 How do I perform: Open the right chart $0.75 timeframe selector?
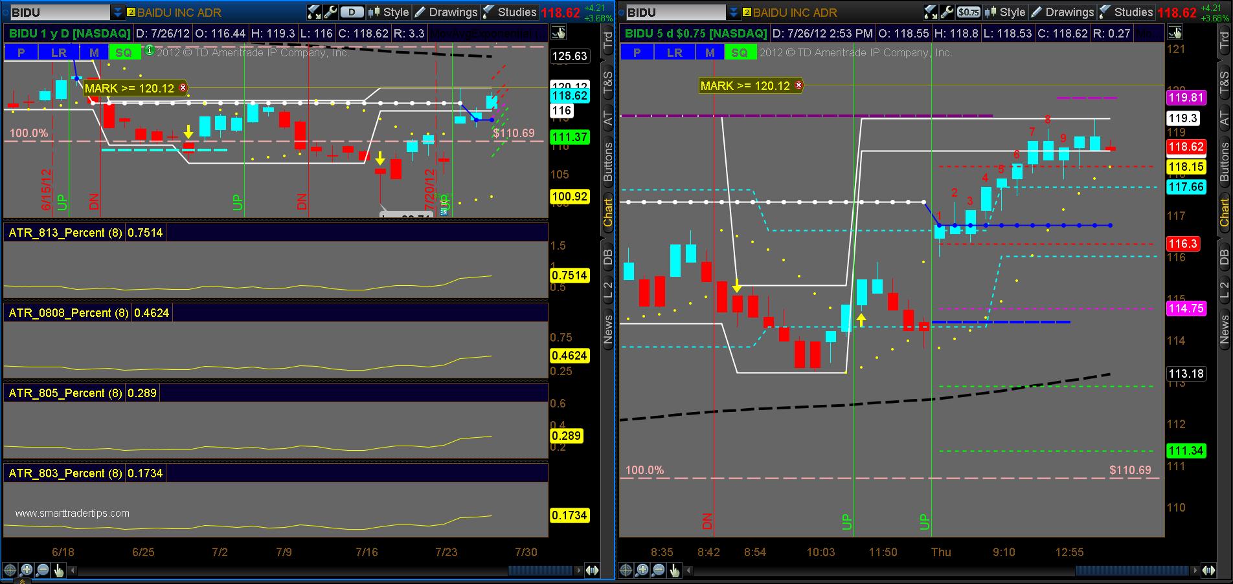[968, 12]
